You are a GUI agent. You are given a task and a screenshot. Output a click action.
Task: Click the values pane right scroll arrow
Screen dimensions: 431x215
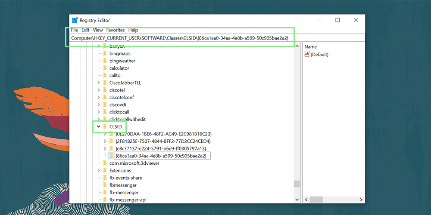pyautogui.click(x=362, y=200)
